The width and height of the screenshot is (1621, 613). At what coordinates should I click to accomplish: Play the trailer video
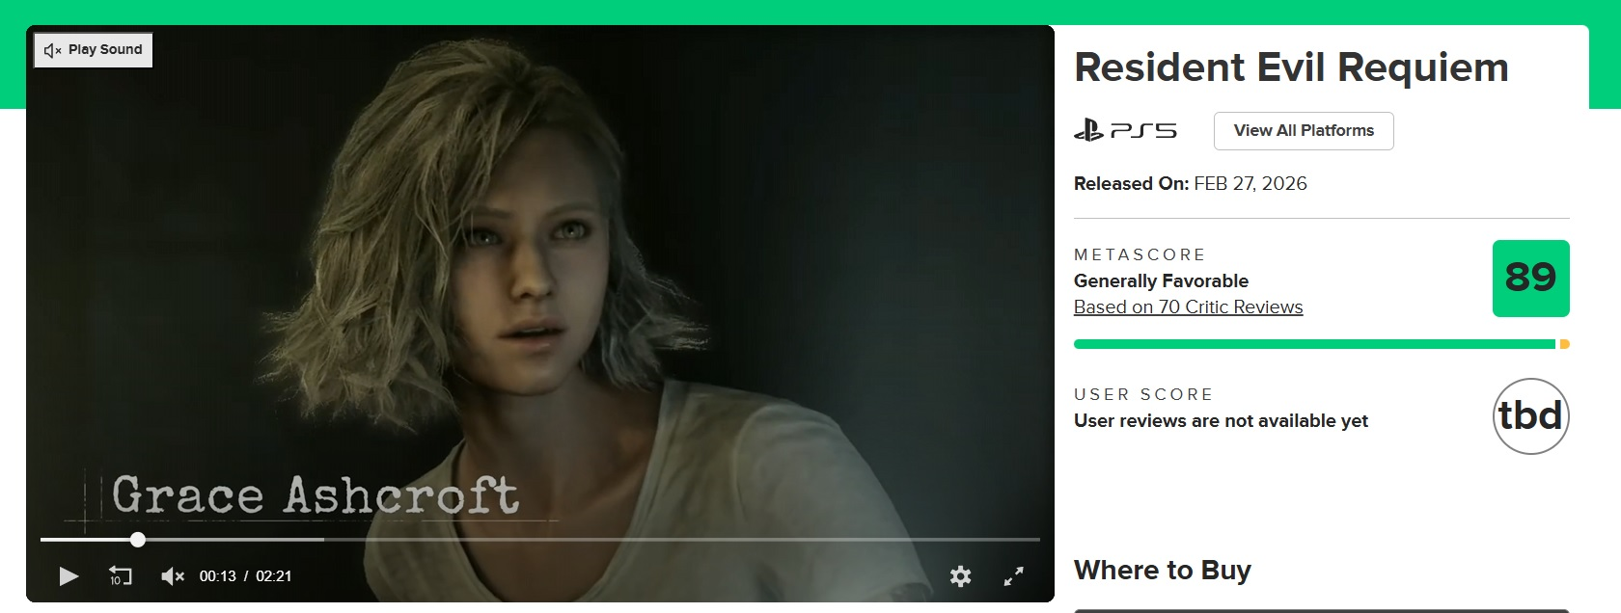69,576
